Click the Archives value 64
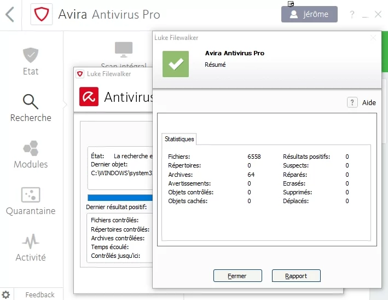The width and height of the screenshot is (388, 300). (x=251, y=175)
